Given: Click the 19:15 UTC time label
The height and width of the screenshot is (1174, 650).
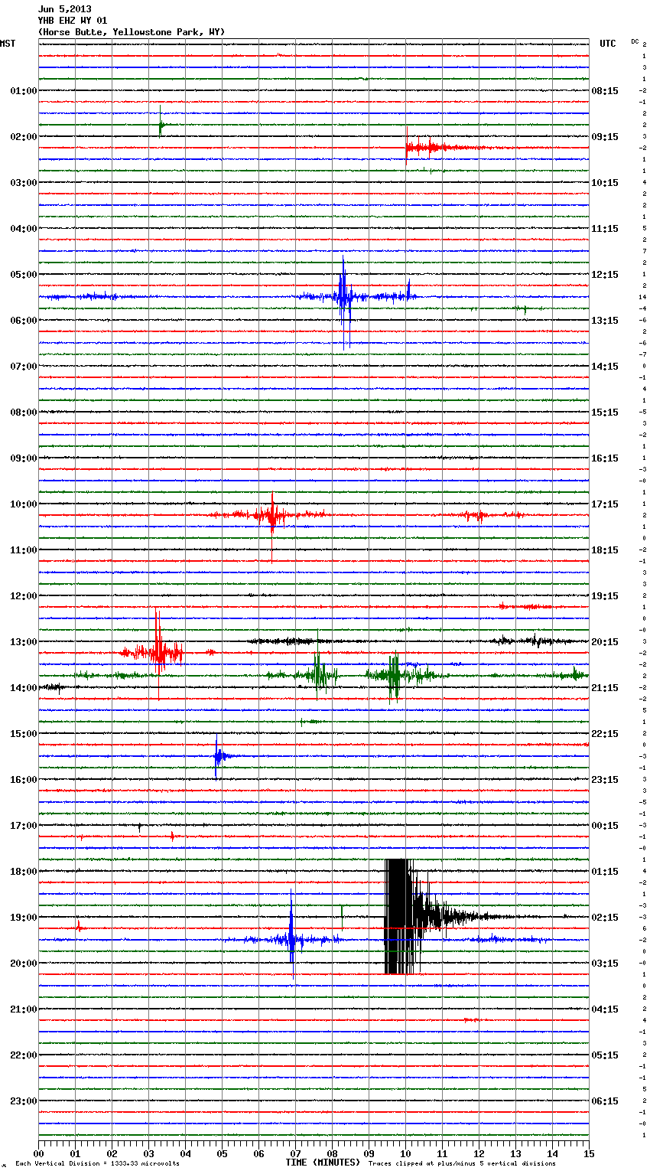Looking at the screenshot, I should (x=605, y=596).
